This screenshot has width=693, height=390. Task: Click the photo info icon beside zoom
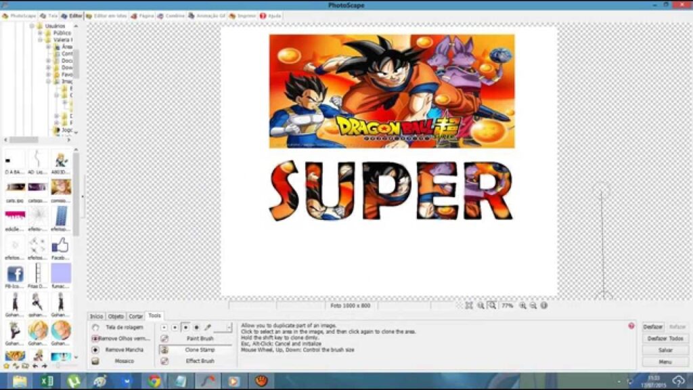coord(544,305)
